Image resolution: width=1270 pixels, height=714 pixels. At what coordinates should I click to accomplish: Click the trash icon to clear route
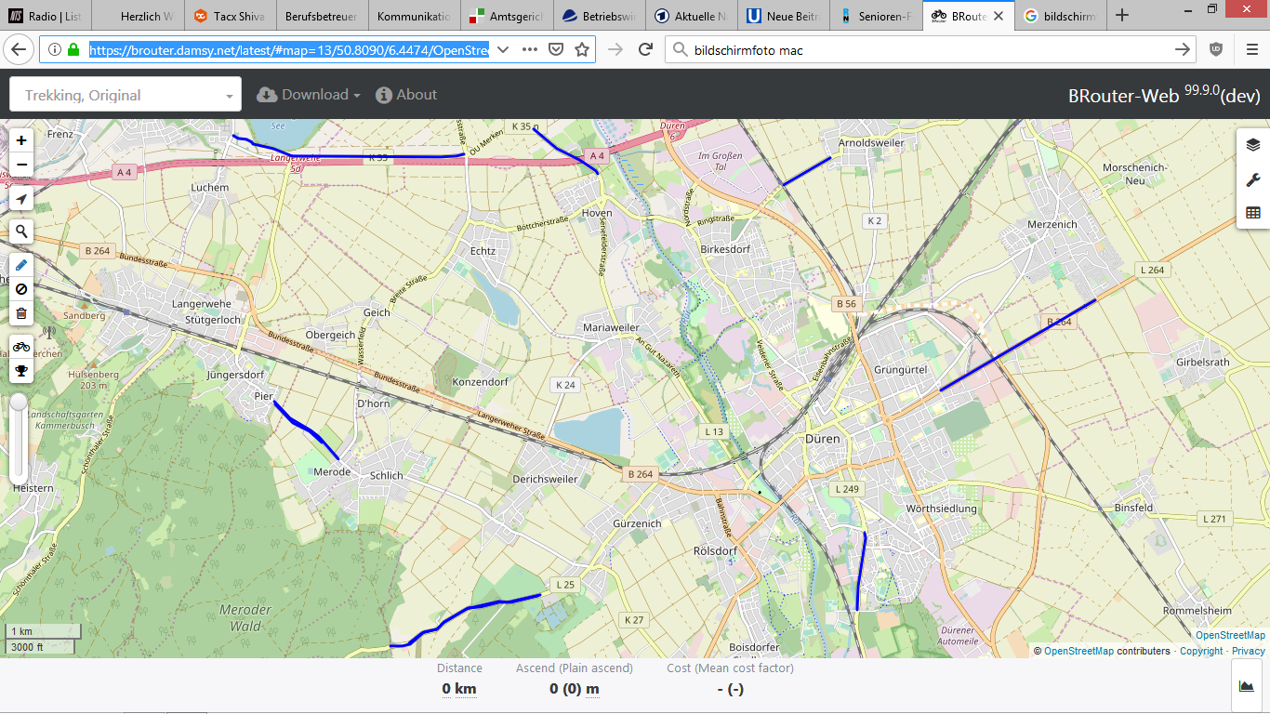click(21, 313)
